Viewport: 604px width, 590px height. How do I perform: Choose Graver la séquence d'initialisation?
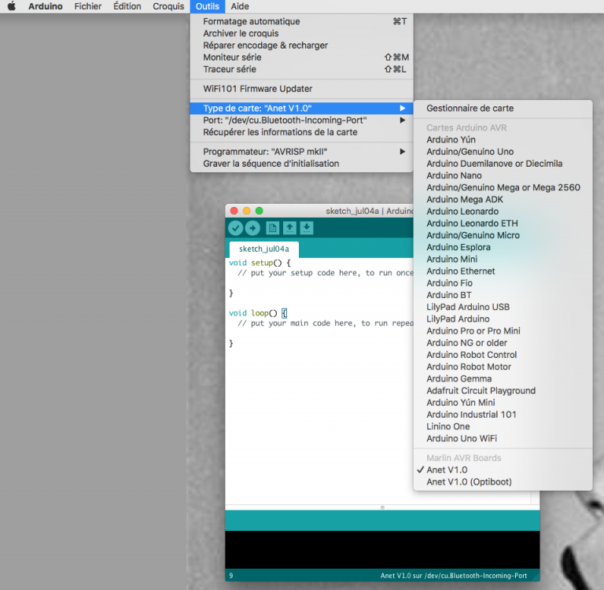click(302, 164)
